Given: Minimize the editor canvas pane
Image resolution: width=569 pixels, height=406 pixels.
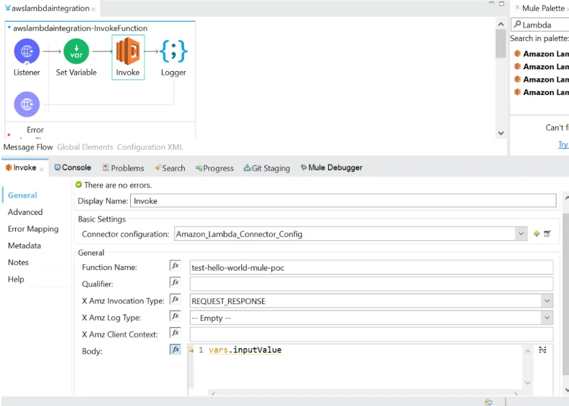Looking at the screenshot, I should point(491,3).
